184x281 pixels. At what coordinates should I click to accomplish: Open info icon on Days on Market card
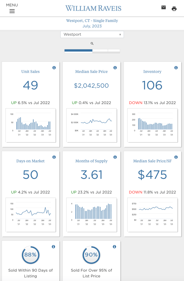[x=54, y=157]
